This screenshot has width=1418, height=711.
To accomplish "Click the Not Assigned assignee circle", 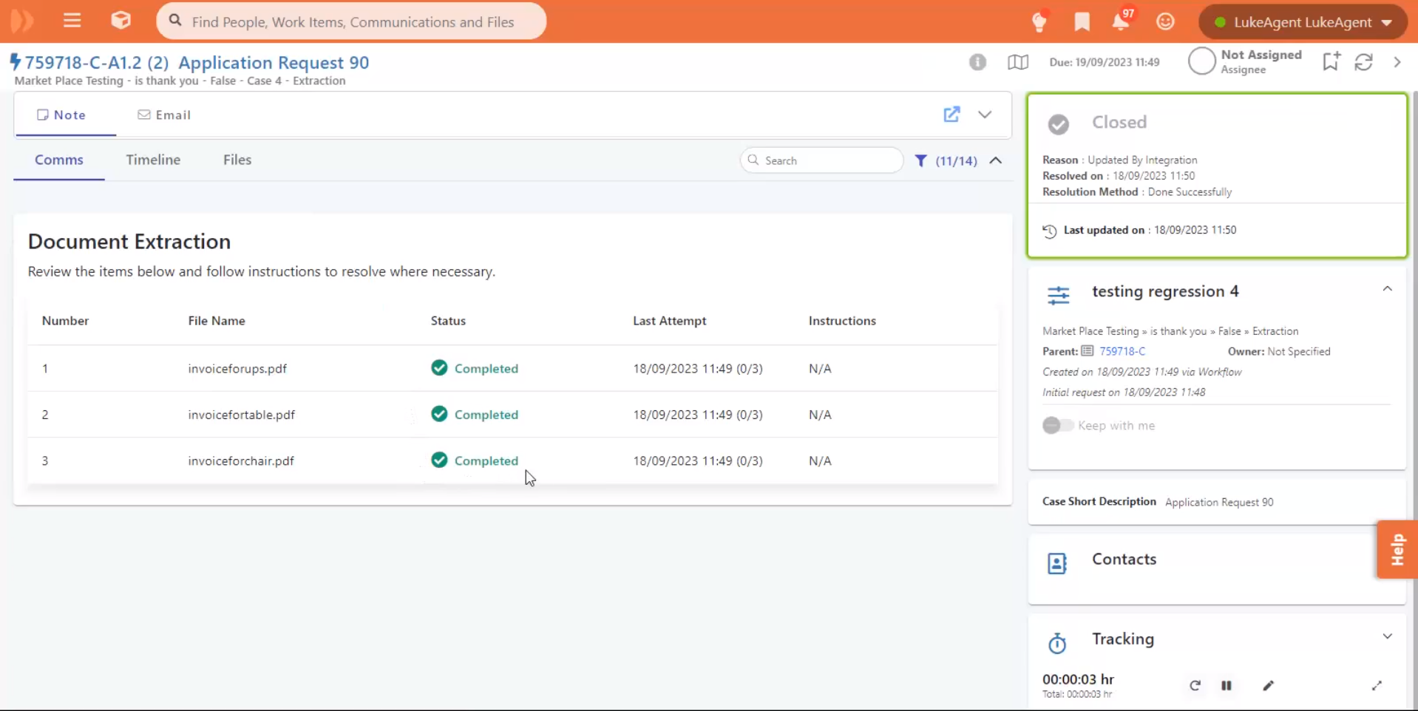I will tap(1202, 61).
